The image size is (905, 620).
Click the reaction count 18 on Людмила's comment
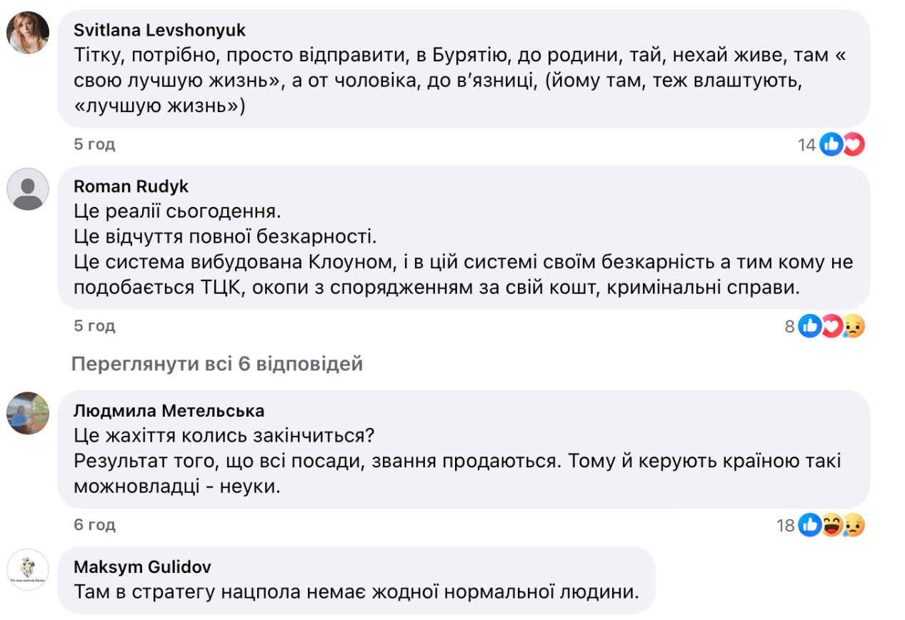coord(786,526)
